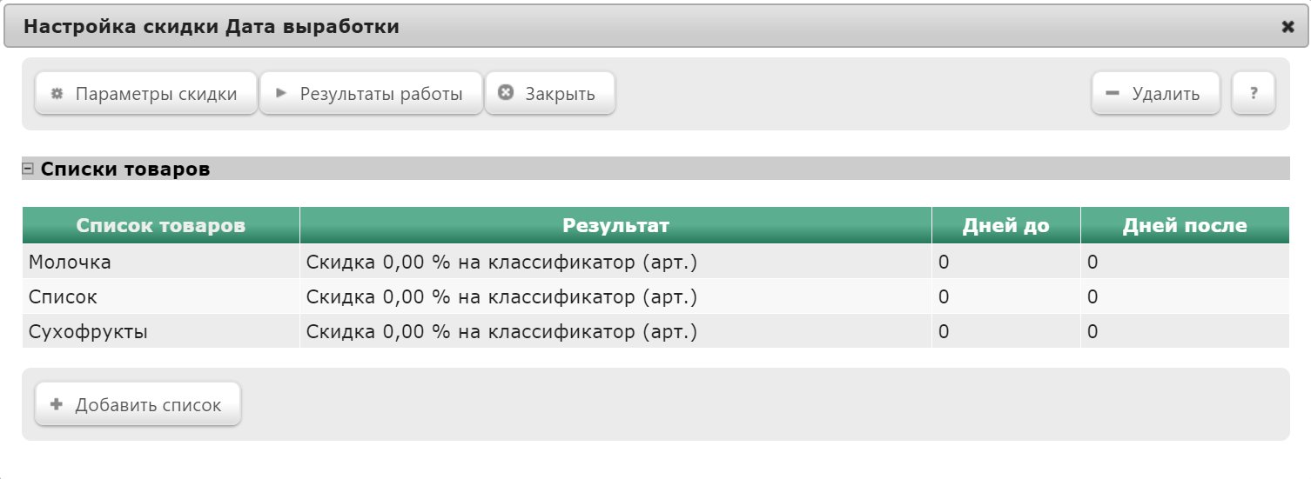The image size is (1311, 479).
Task: Click the Дней после column header
Action: [1185, 225]
